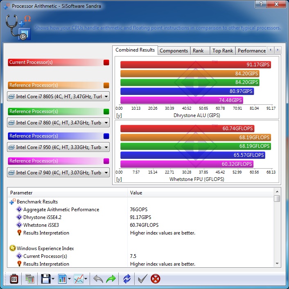
Task: Click the blue refresh arrows icon
Action: [x=127, y=279]
